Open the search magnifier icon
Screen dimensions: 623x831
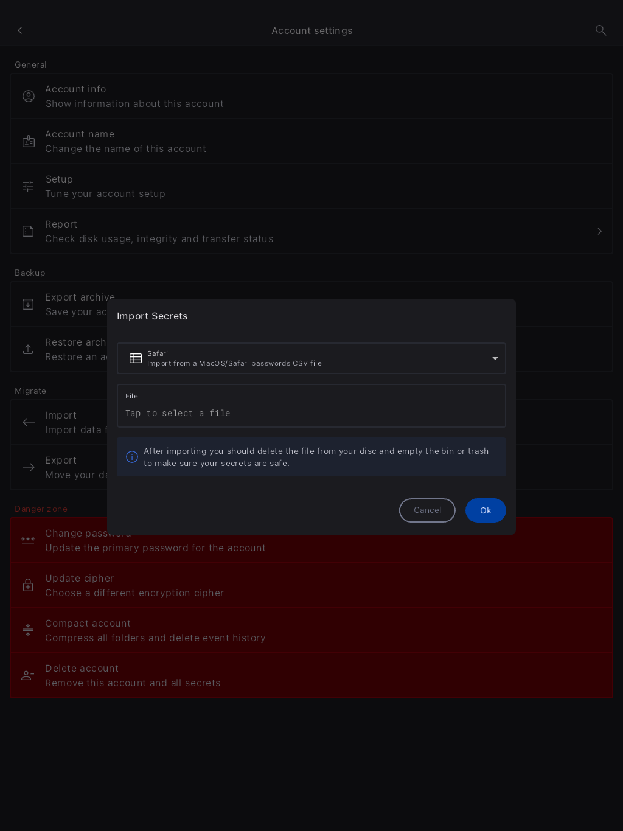601,30
